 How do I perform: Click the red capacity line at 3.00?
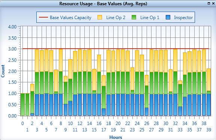pos(116,49)
